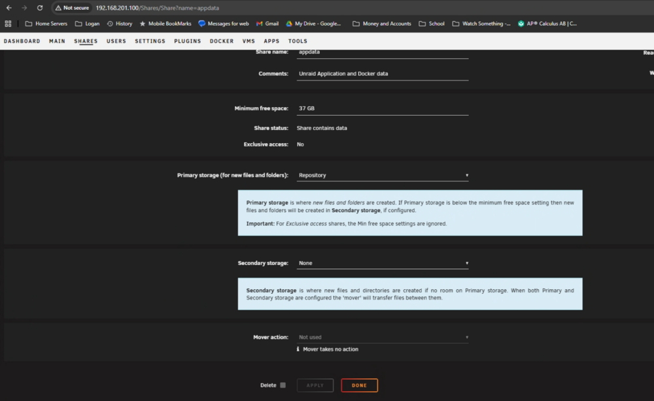654x401 pixels.
Task: Open the Tools tab
Action: tap(298, 41)
